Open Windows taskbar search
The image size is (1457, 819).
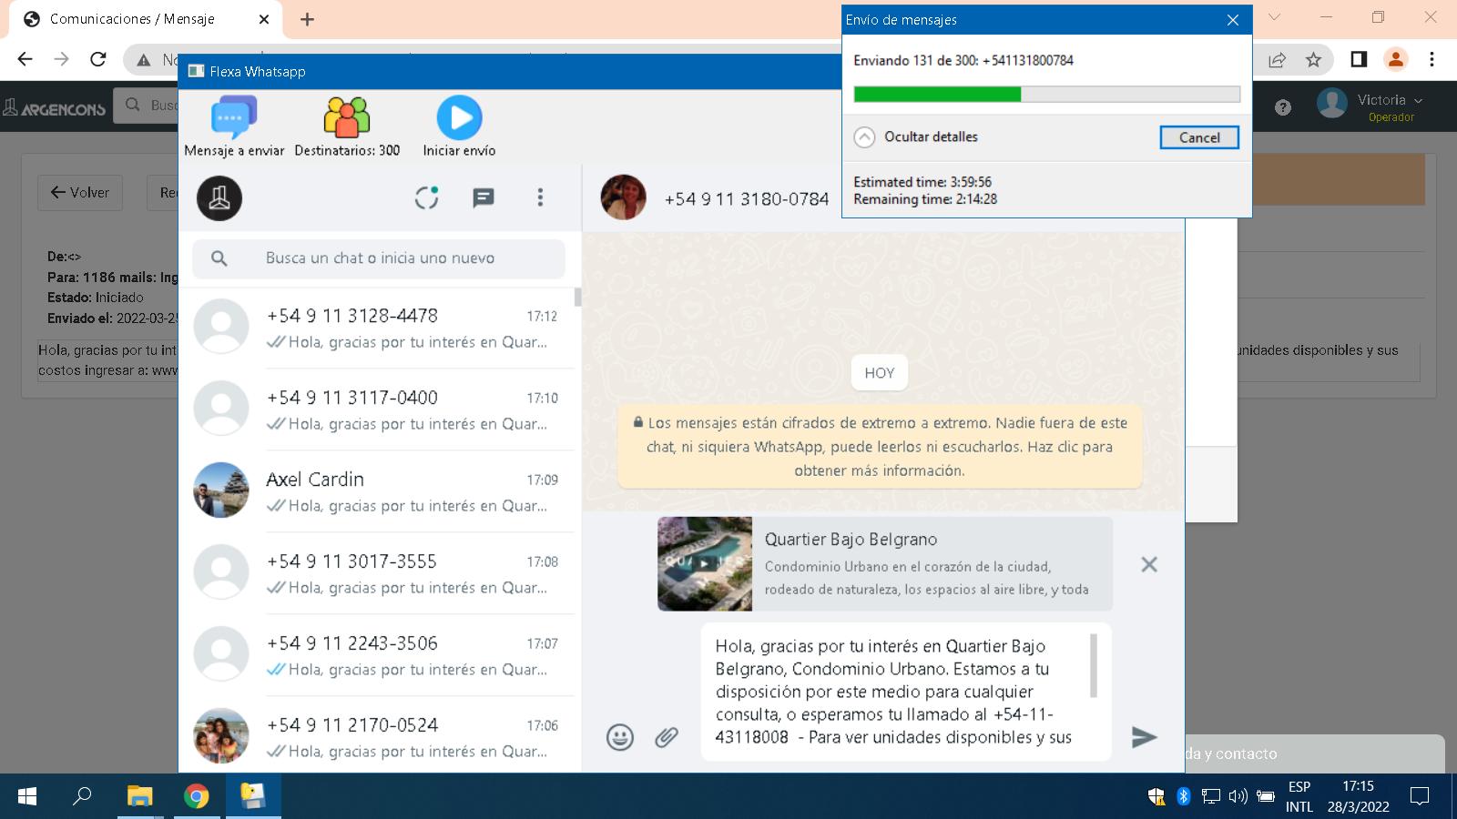pos(82,796)
